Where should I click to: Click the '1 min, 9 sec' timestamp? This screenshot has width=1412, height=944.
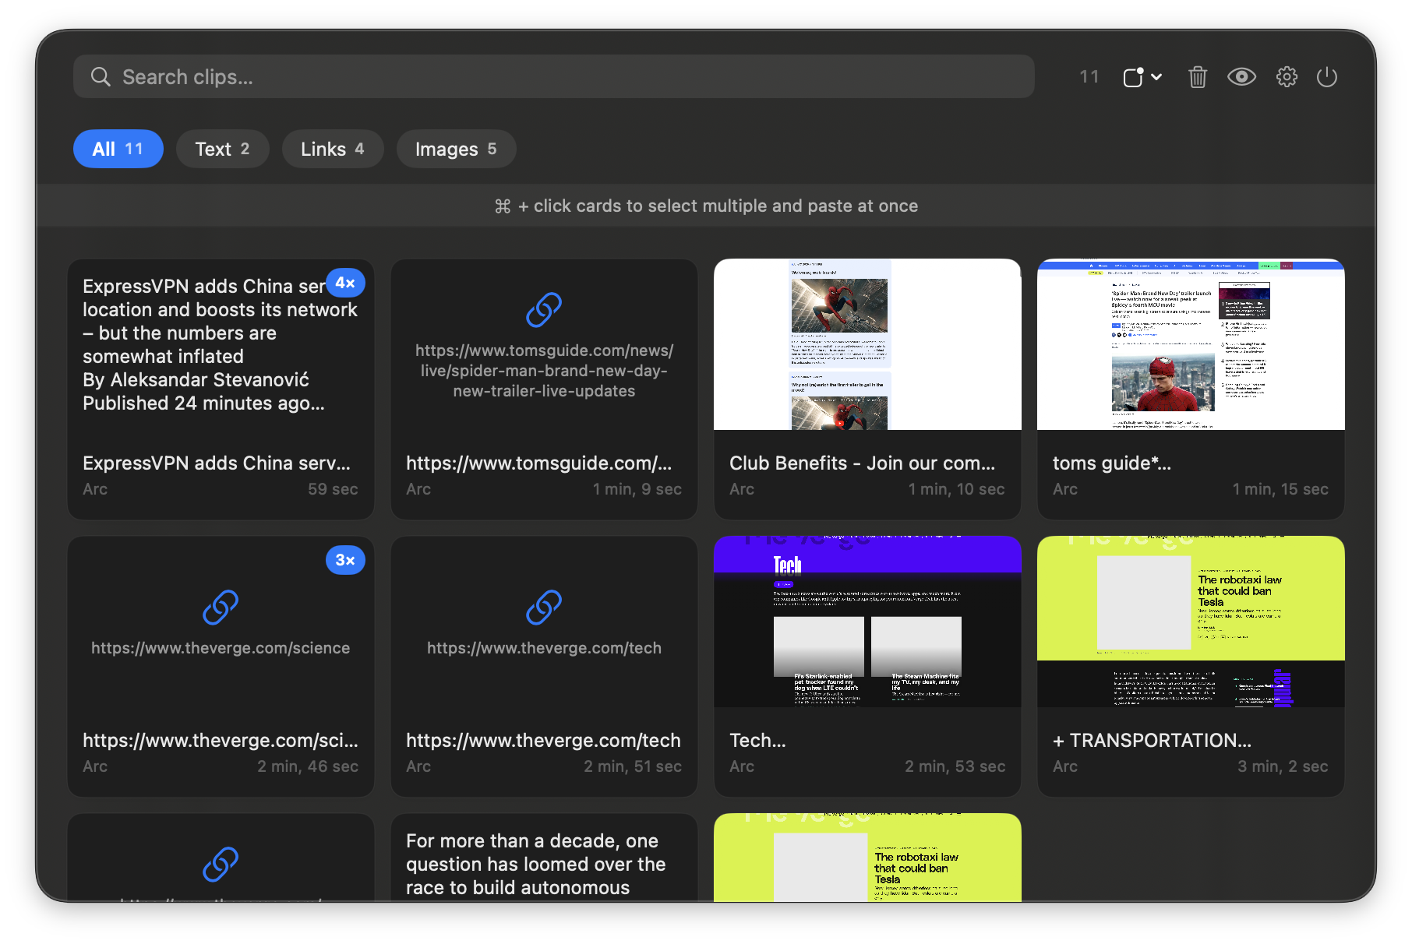(637, 489)
